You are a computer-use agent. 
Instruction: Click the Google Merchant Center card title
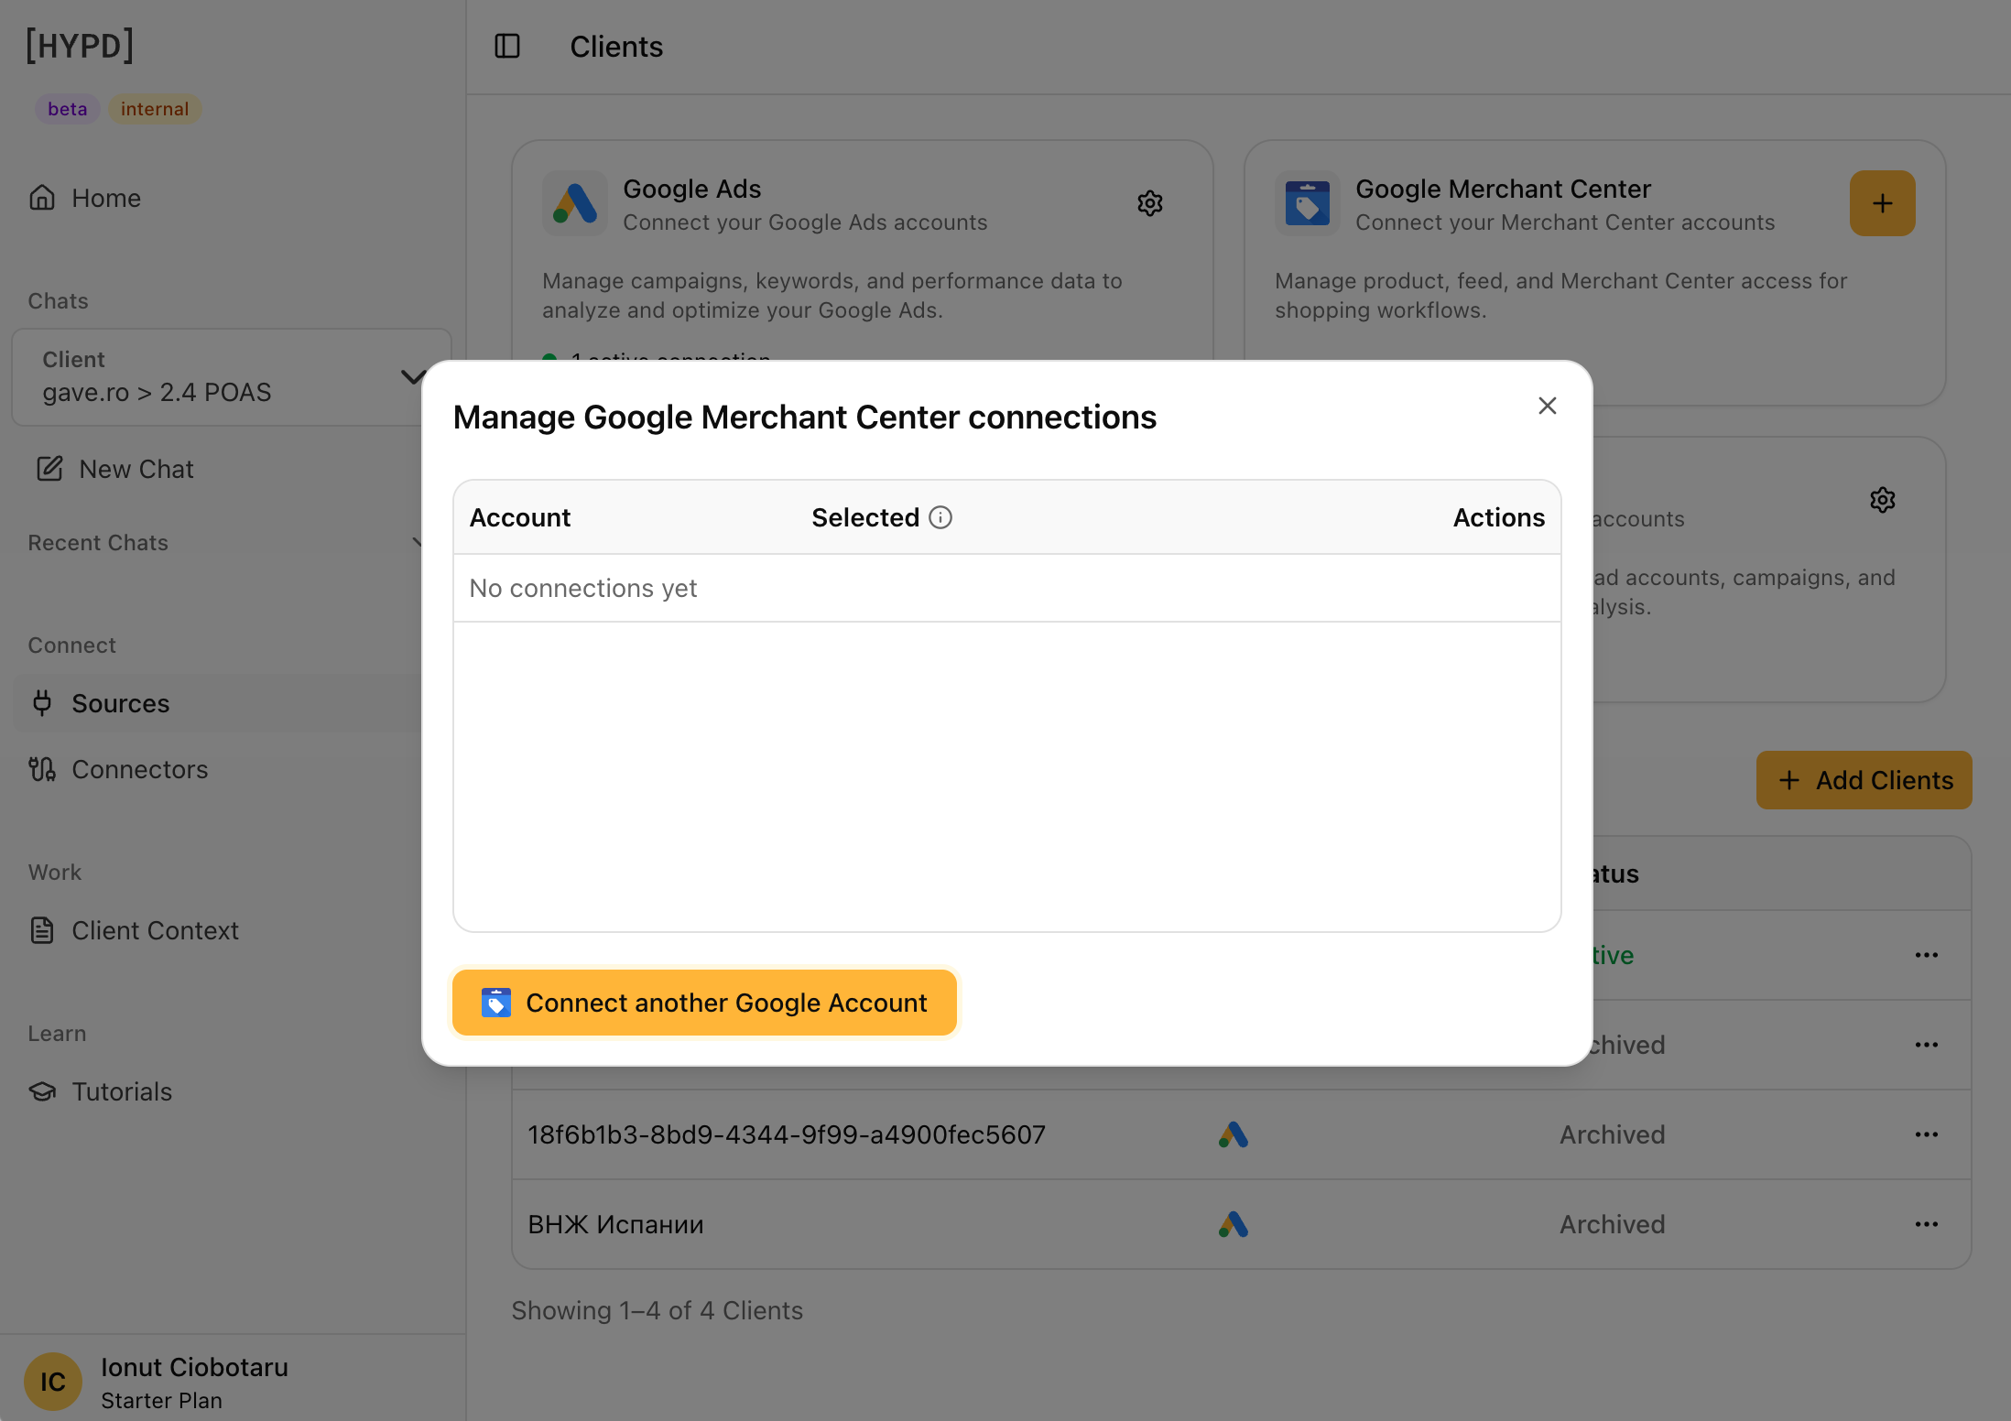tap(1503, 189)
